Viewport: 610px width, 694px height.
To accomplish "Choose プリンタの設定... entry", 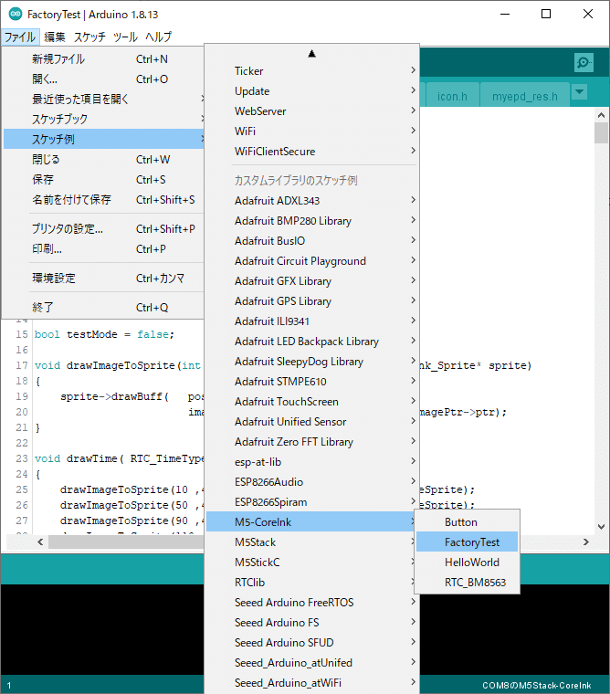I will click(x=103, y=229).
